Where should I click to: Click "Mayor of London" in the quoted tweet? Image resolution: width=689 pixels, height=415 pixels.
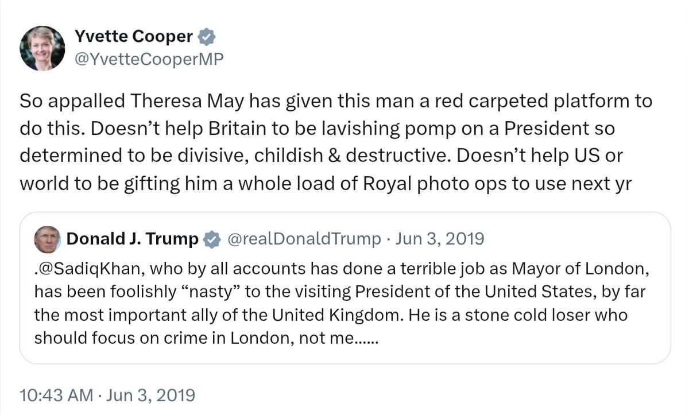(581, 269)
